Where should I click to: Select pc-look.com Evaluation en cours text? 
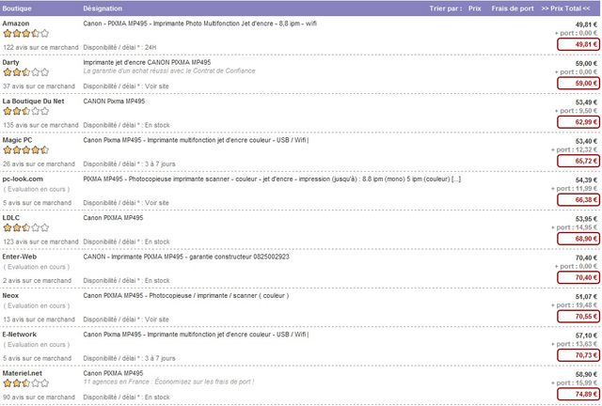point(37,189)
